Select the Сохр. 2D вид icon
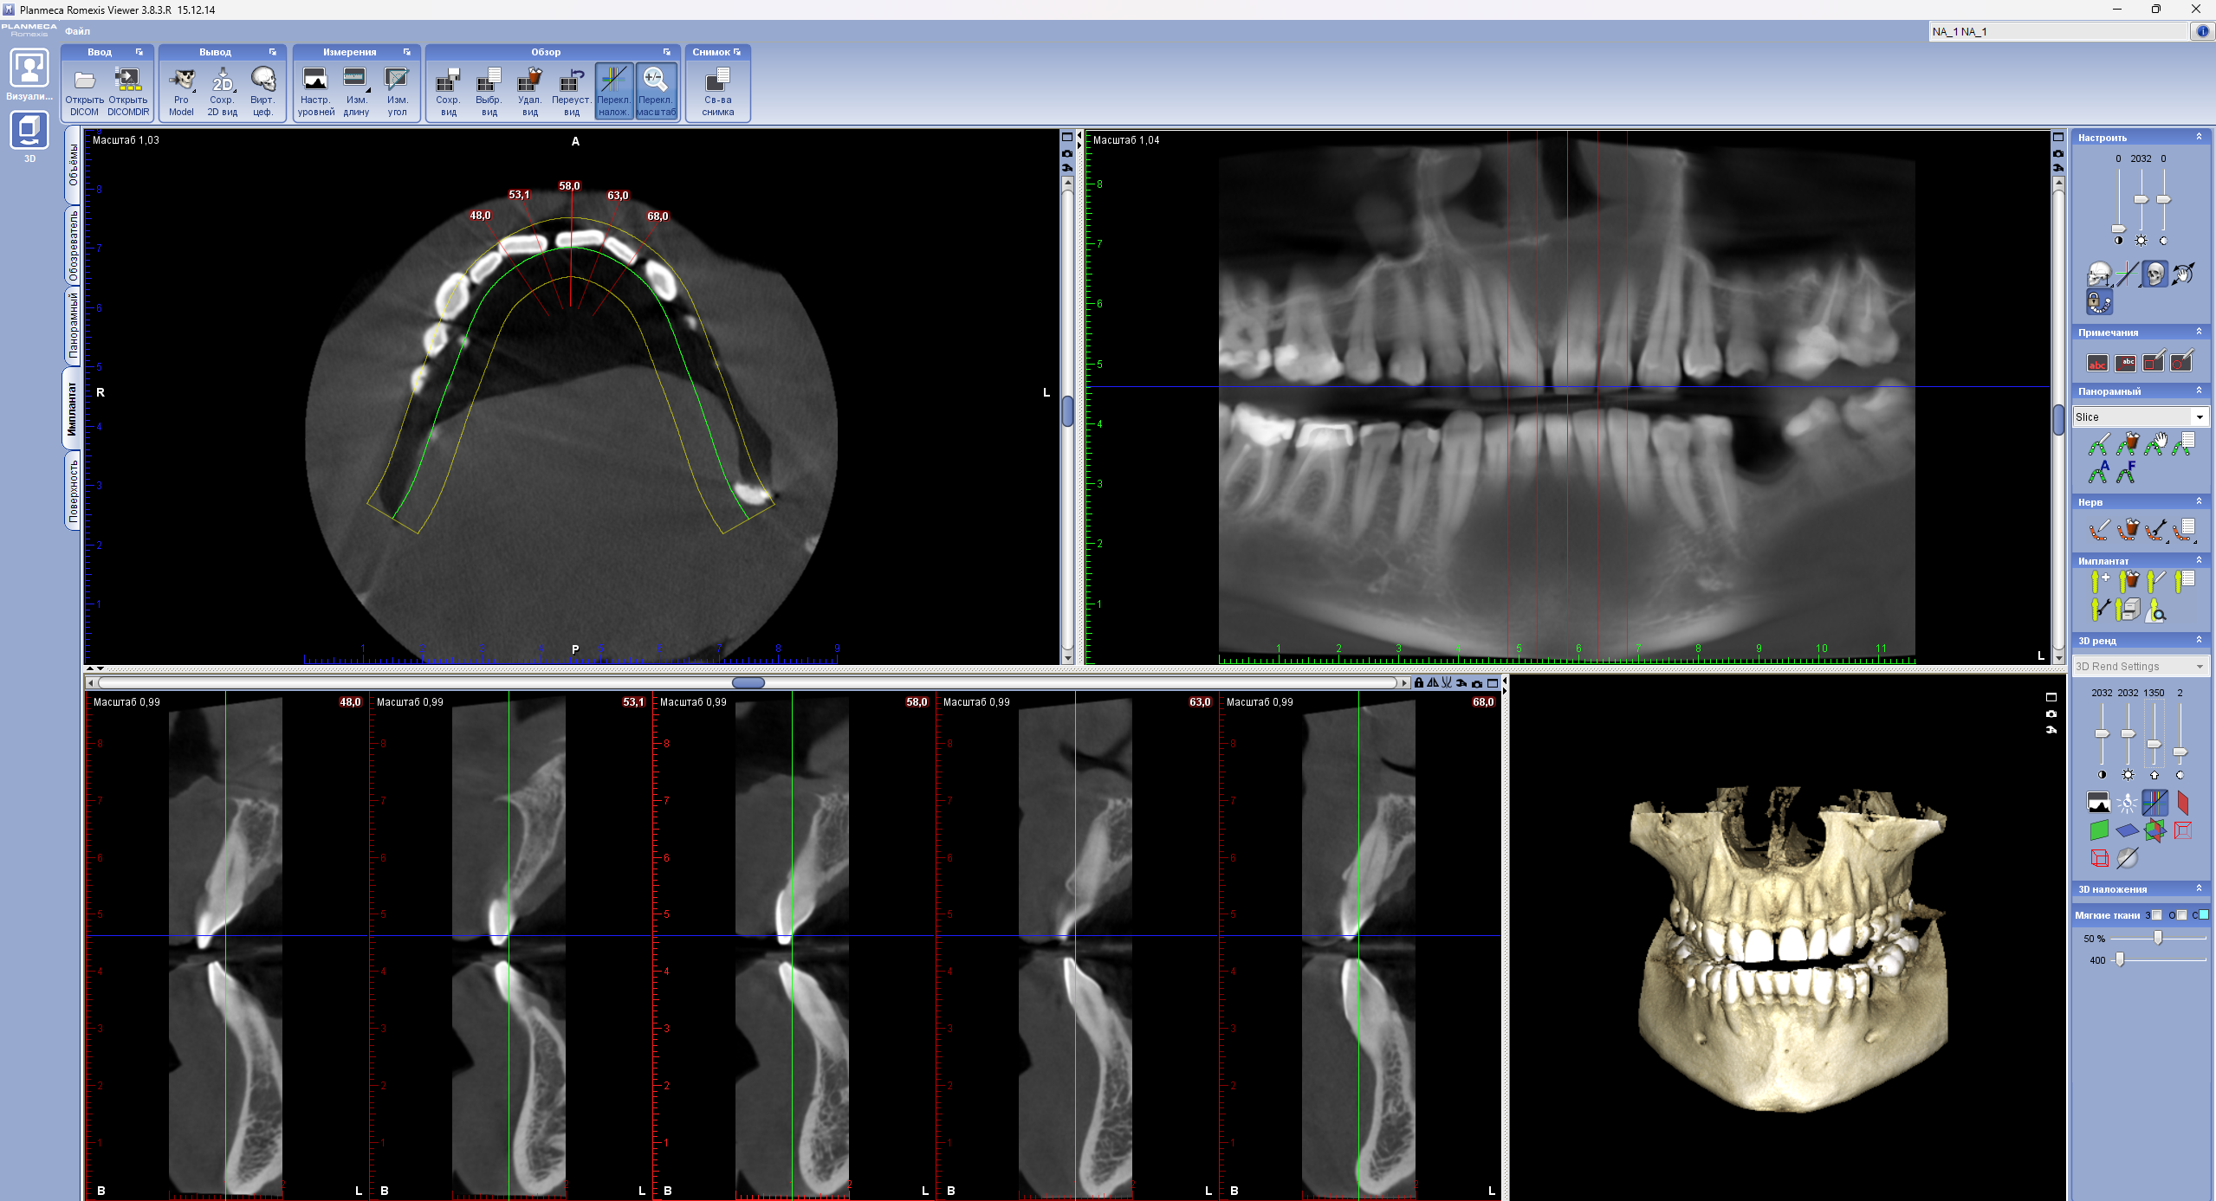The height and width of the screenshot is (1201, 2216). click(x=223, y=92)
